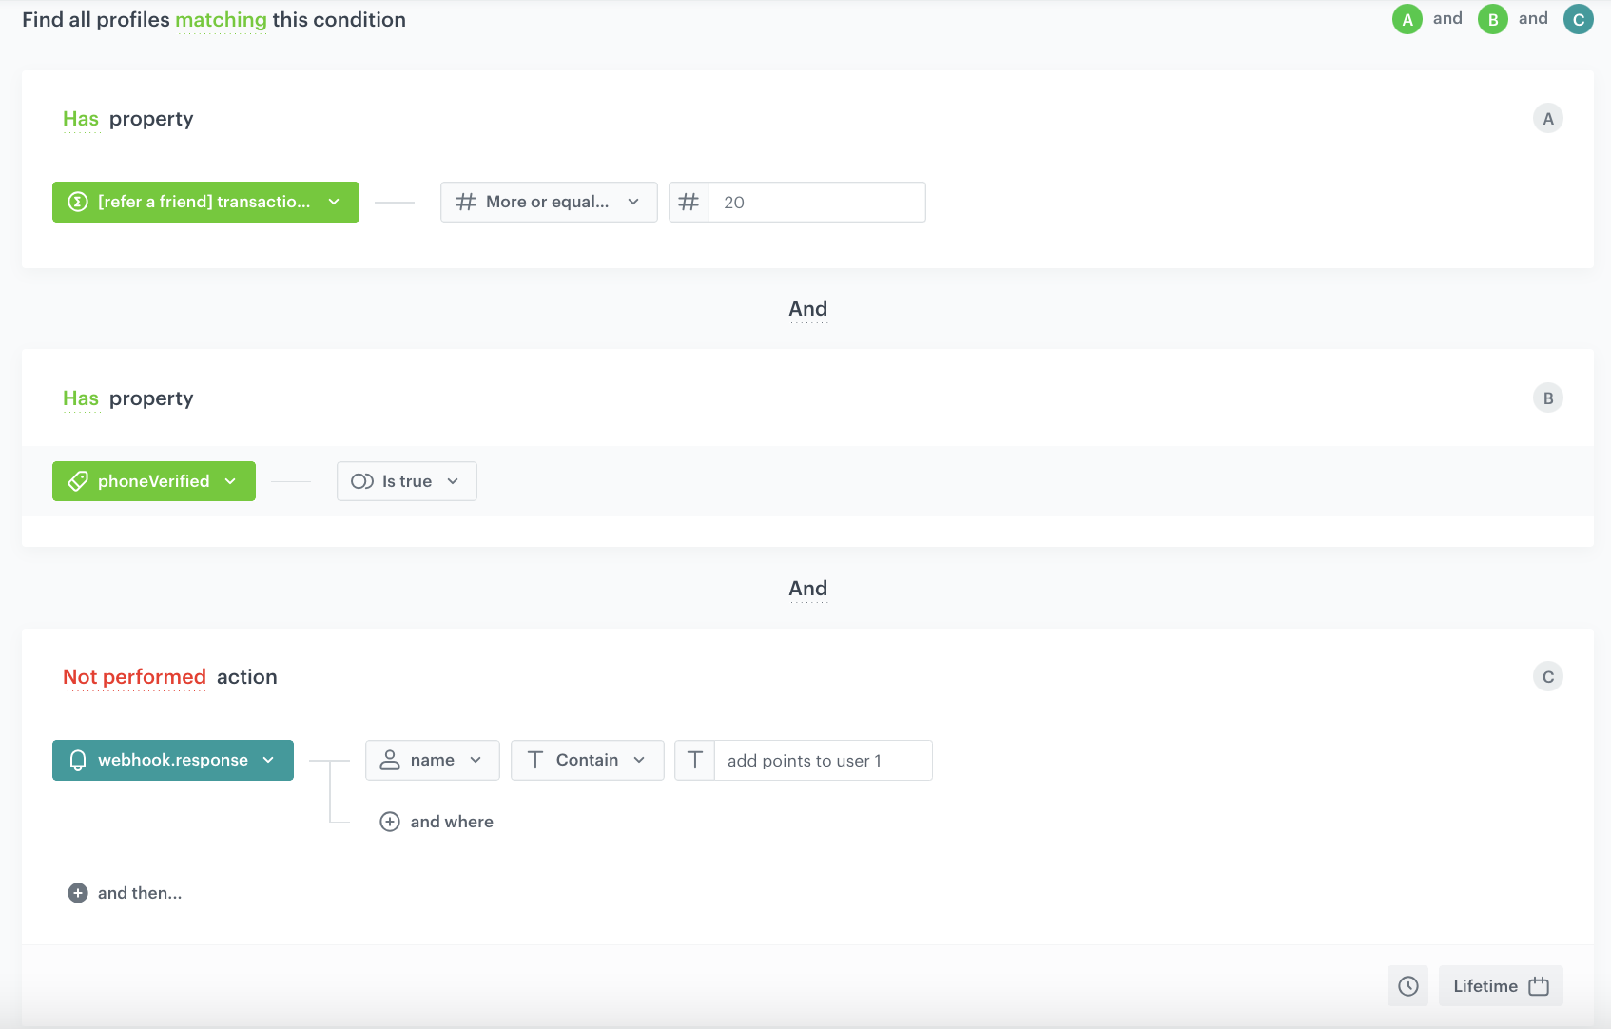Click the hash icon beside the value 20 field
Viewport: 1611px width, 1029px height.
[x=689, y=202]
